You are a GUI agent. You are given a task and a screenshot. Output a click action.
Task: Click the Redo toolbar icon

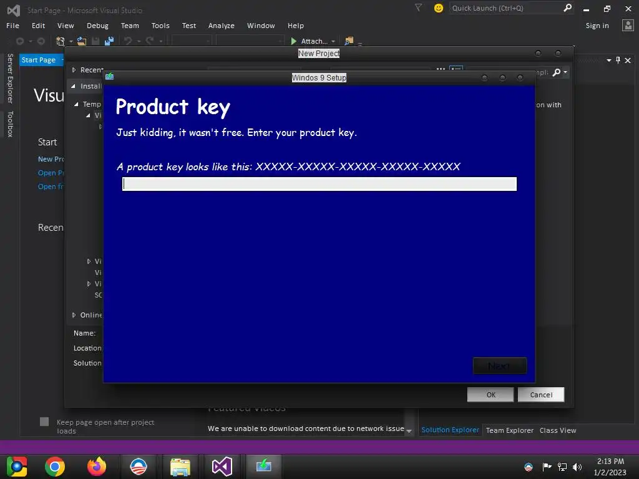(150, 41)
